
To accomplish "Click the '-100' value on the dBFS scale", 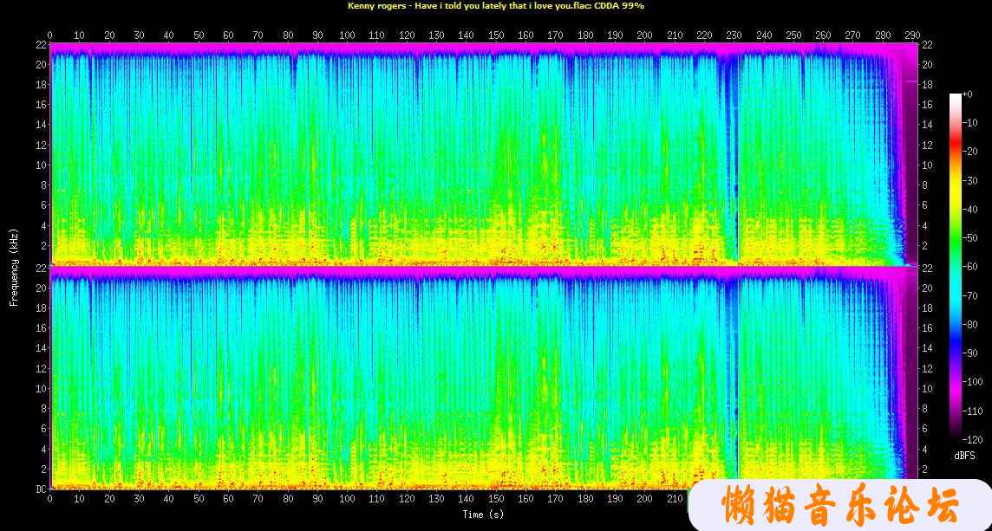I will [973, 382].
